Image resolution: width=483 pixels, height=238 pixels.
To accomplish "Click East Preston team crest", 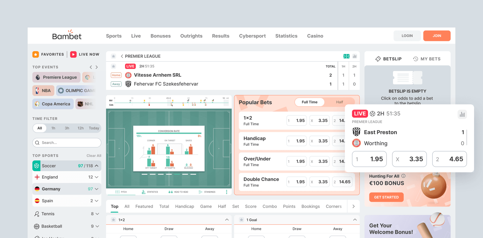I will click(356, 132).
